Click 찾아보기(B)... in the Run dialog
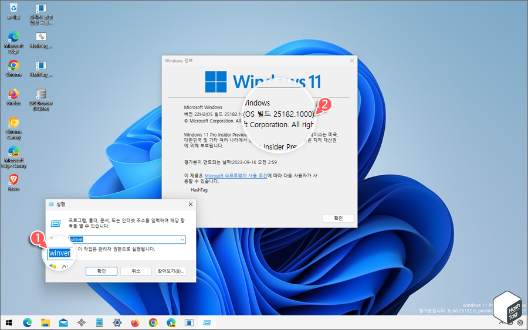This screenshot has height=330, width=528. pyautogui.click(x=171, y=271)
